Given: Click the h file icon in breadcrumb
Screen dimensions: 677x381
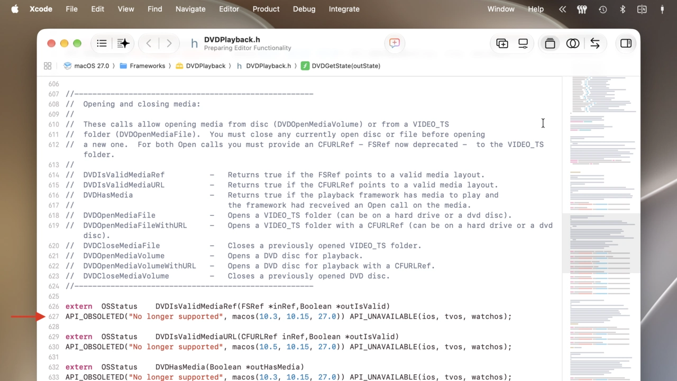Looking at the screenshot, I should [x=240, y=66].
